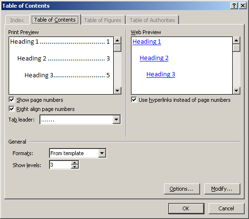
Task: Open the Tab leader dropdown
Action: point(117,120)
